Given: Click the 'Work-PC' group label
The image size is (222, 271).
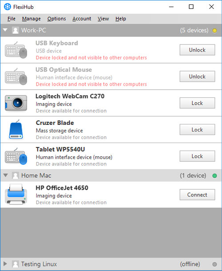Looking at the screenshot, I should pyautogui.click(x=34, y=30).
